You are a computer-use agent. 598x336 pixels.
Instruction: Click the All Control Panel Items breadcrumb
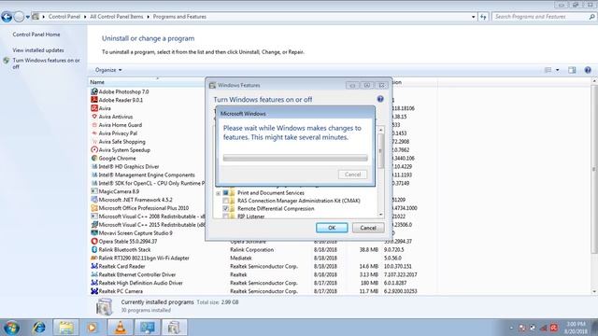point(116,17)
